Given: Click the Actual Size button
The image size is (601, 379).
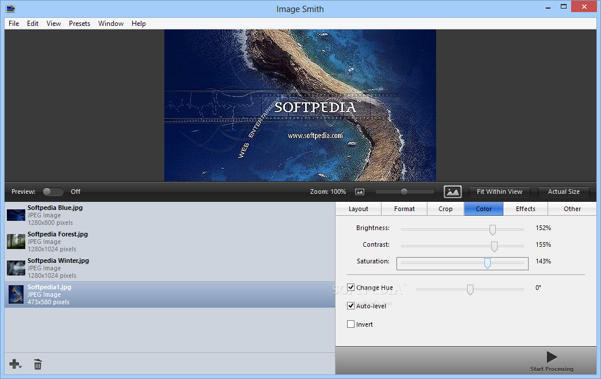Looking at the screenshot, I should [564, 192].
